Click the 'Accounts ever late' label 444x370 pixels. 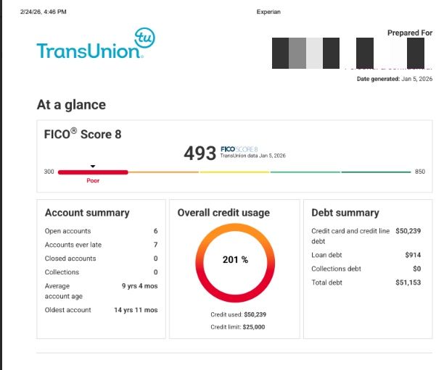(x=73, y=245)
